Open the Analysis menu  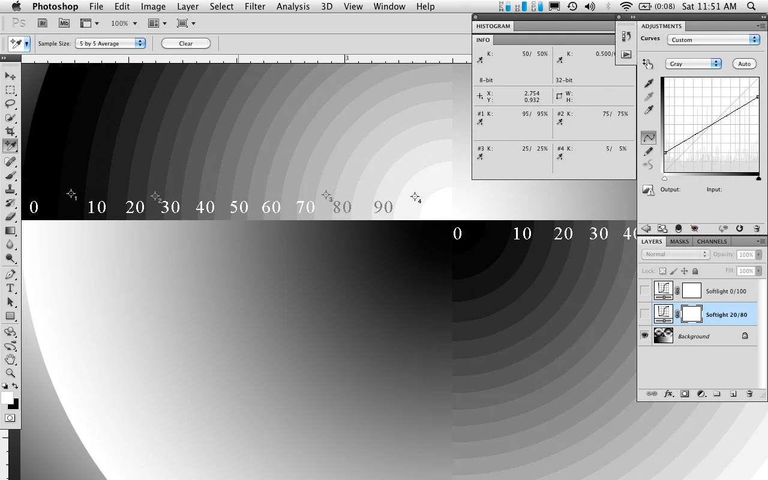[x=293, y=7]
